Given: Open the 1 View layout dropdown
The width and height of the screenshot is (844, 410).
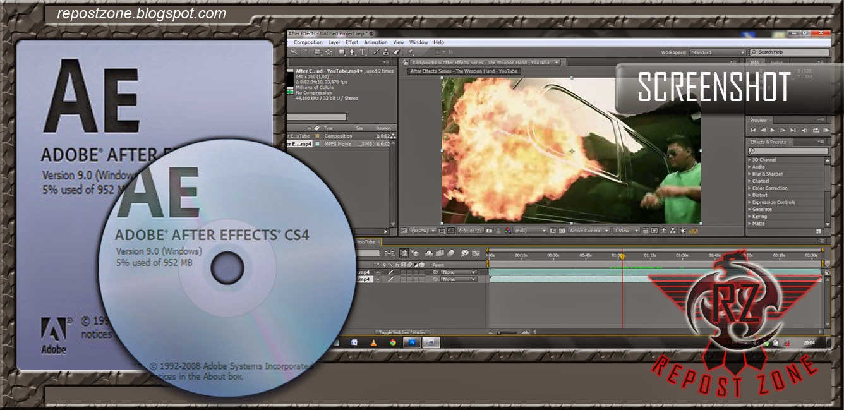Looking at the screenshot, I should [x=626, y=231].
